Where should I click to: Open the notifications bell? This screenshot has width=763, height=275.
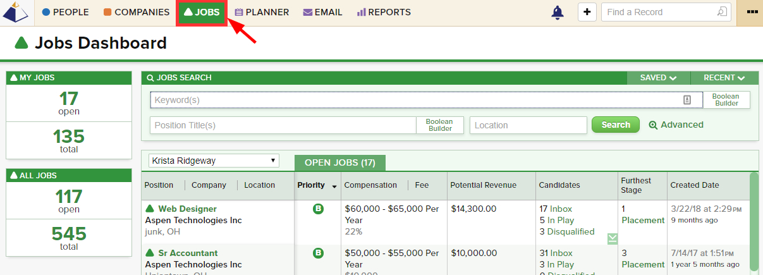pos(557,12)
